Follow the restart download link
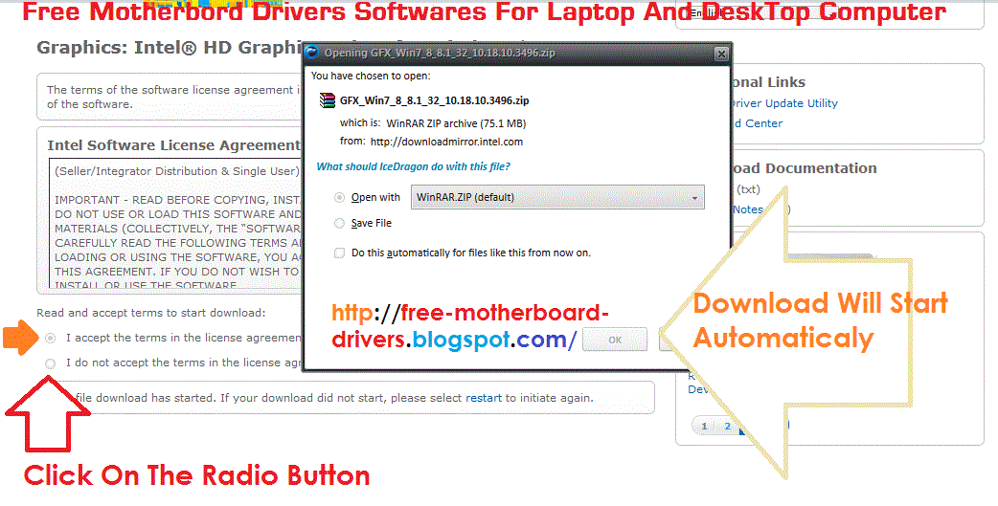Screen dimensions: 998x506 [x=484, y=398]
